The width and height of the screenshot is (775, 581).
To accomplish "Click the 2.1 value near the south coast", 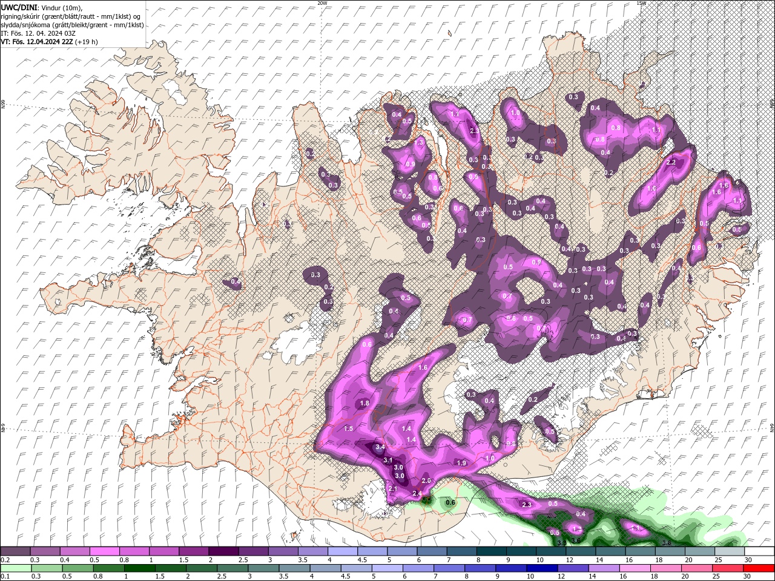I will coord(392,489).
